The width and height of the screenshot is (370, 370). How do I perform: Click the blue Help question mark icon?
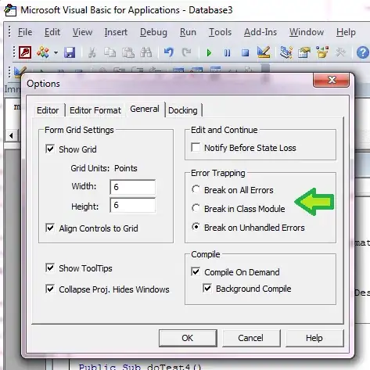click(x=363, y=52)
